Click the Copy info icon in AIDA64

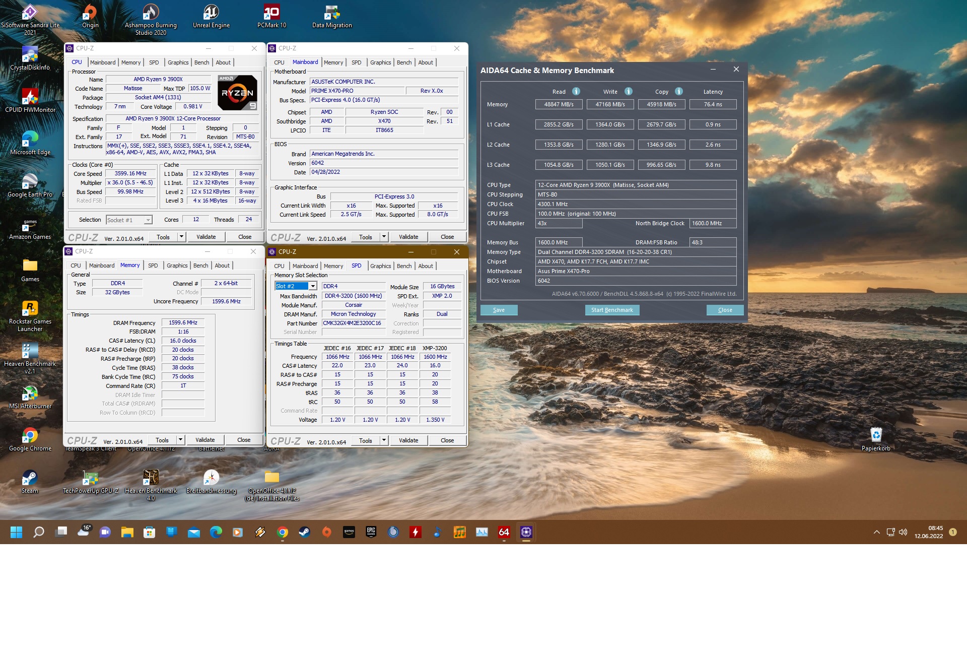(679, 91)
